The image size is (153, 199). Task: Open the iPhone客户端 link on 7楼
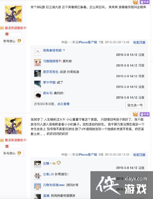click(88, 42)
